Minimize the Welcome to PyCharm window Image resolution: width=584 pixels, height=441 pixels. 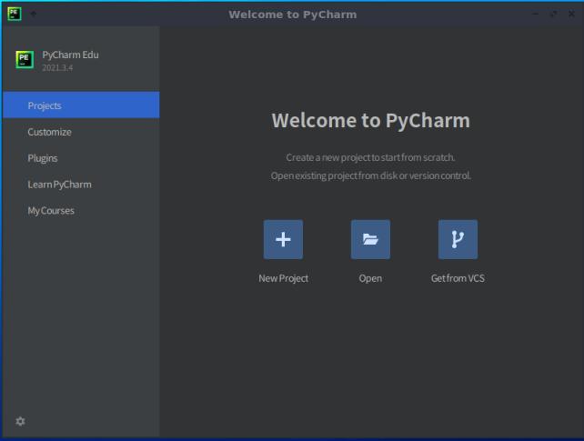click(535, 14)
